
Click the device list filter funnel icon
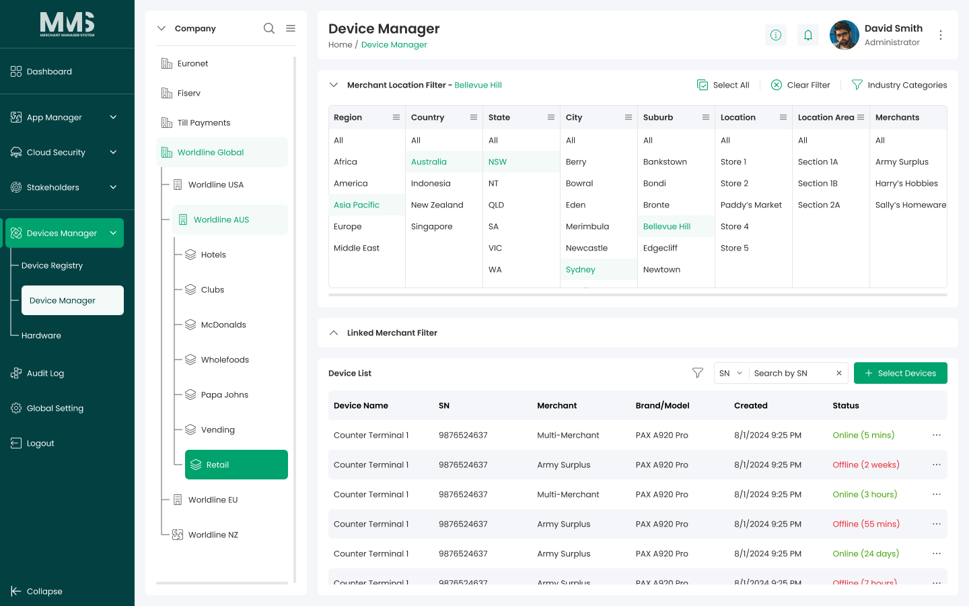(698, 373)
